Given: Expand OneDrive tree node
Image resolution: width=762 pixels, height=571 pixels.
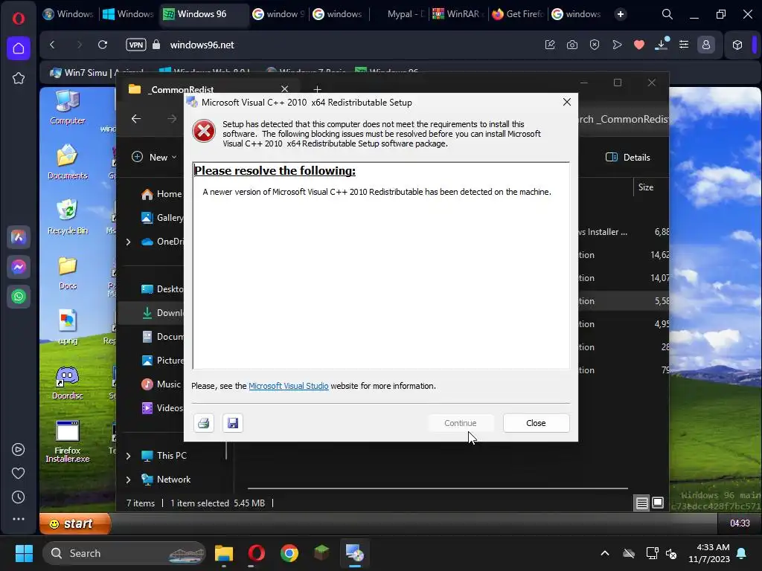Looking at the screenshot, I should (128, 242).
